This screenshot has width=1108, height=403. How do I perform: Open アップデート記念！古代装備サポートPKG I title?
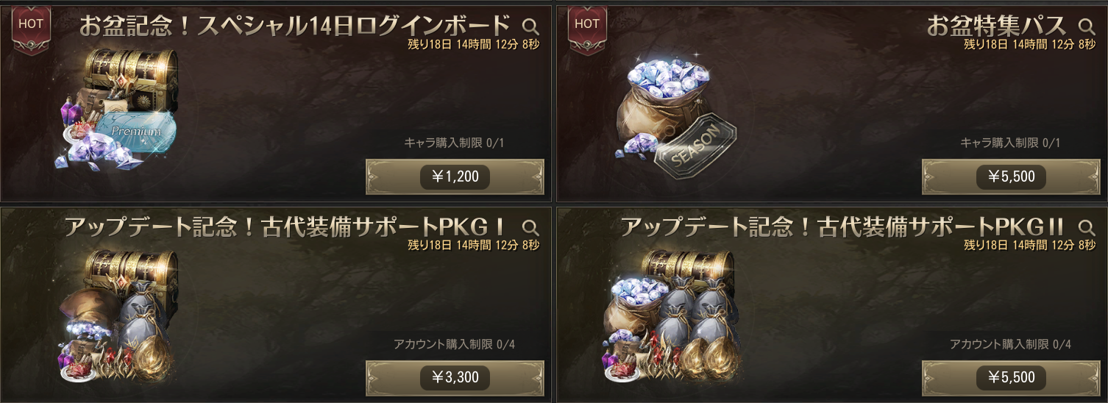[x=287, y=227]
